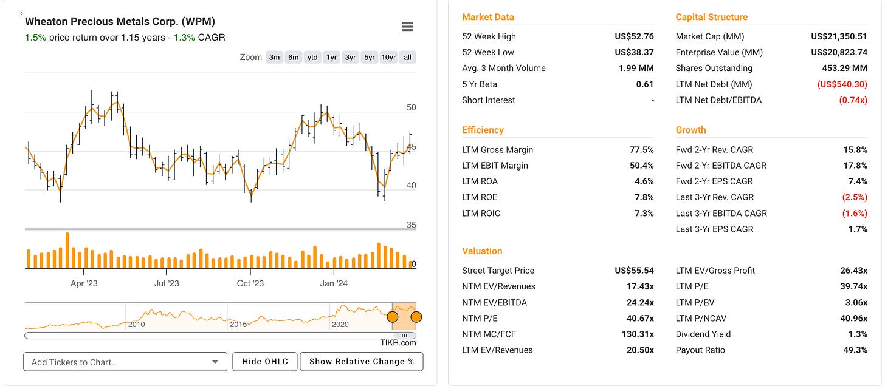885x389 pixels.
Task: Set chart zoom to all
Action: tap(407, 58)
